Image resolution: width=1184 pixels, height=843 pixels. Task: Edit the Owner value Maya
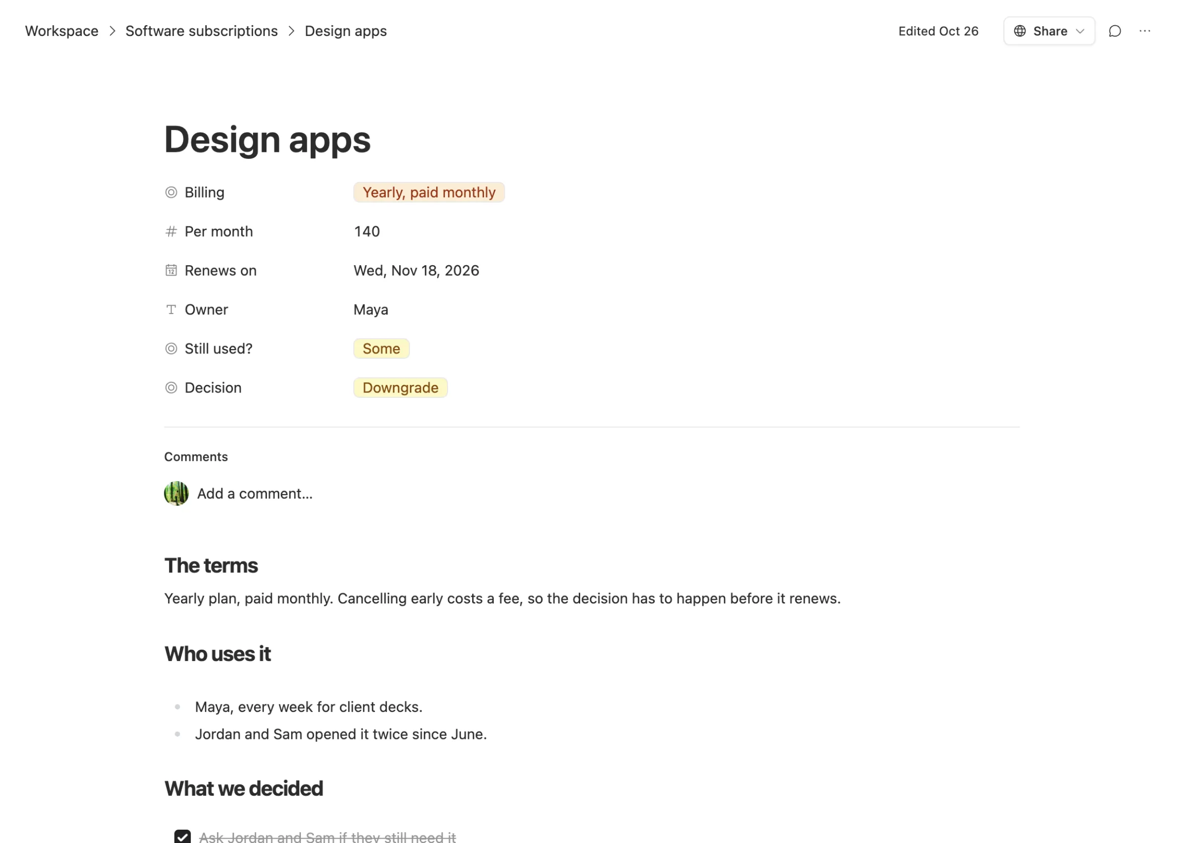click(x=371, y=310)
